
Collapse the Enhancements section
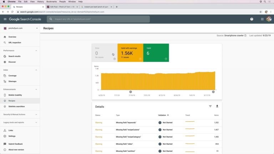(36, 89)
